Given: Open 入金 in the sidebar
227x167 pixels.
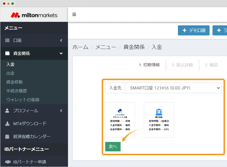Looking at the screenshot, I should (x=10, y=64).
